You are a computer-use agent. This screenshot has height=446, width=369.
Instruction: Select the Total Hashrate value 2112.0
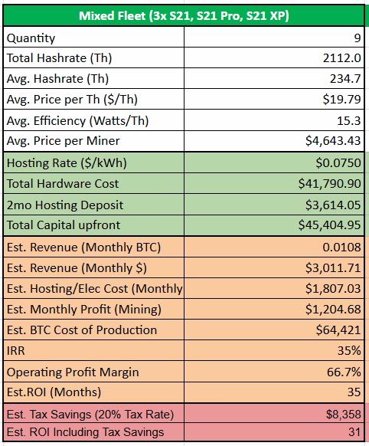[274, 57]
